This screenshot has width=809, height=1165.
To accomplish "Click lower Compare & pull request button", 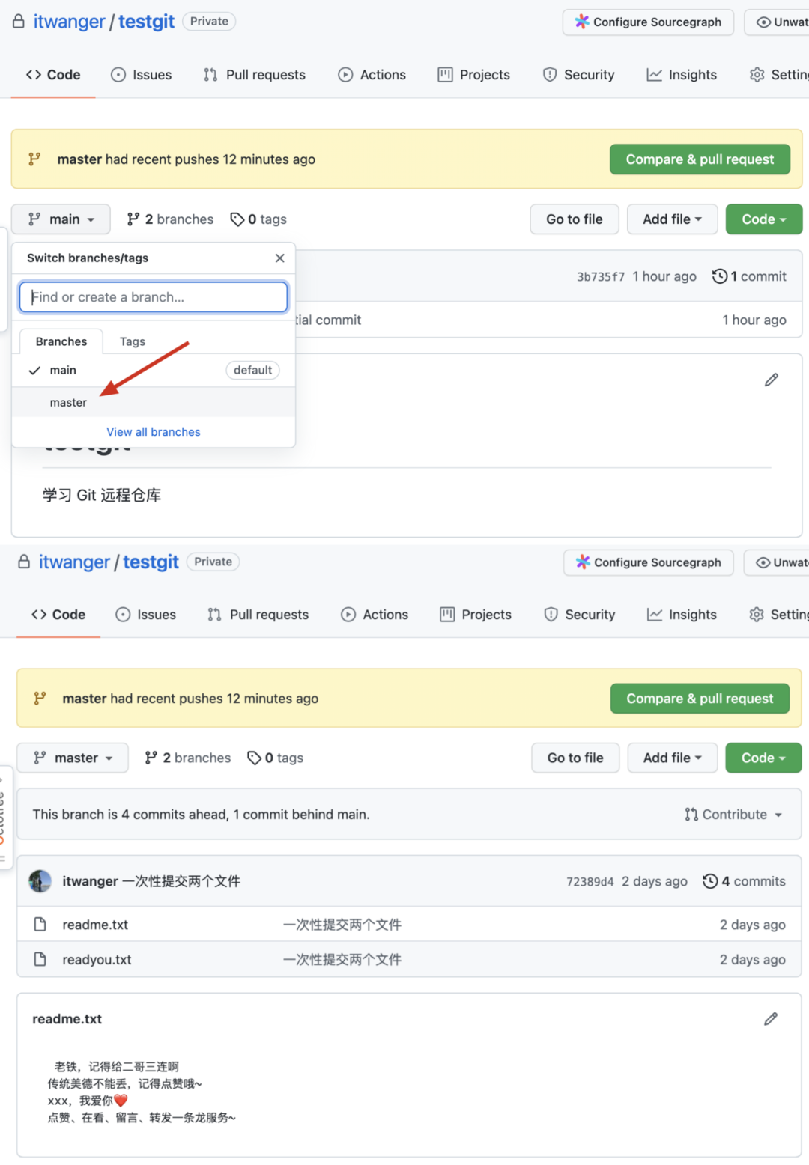I will coord(700,699).
